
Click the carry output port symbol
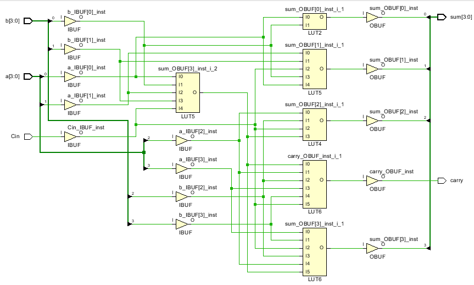tap(442, 181)
